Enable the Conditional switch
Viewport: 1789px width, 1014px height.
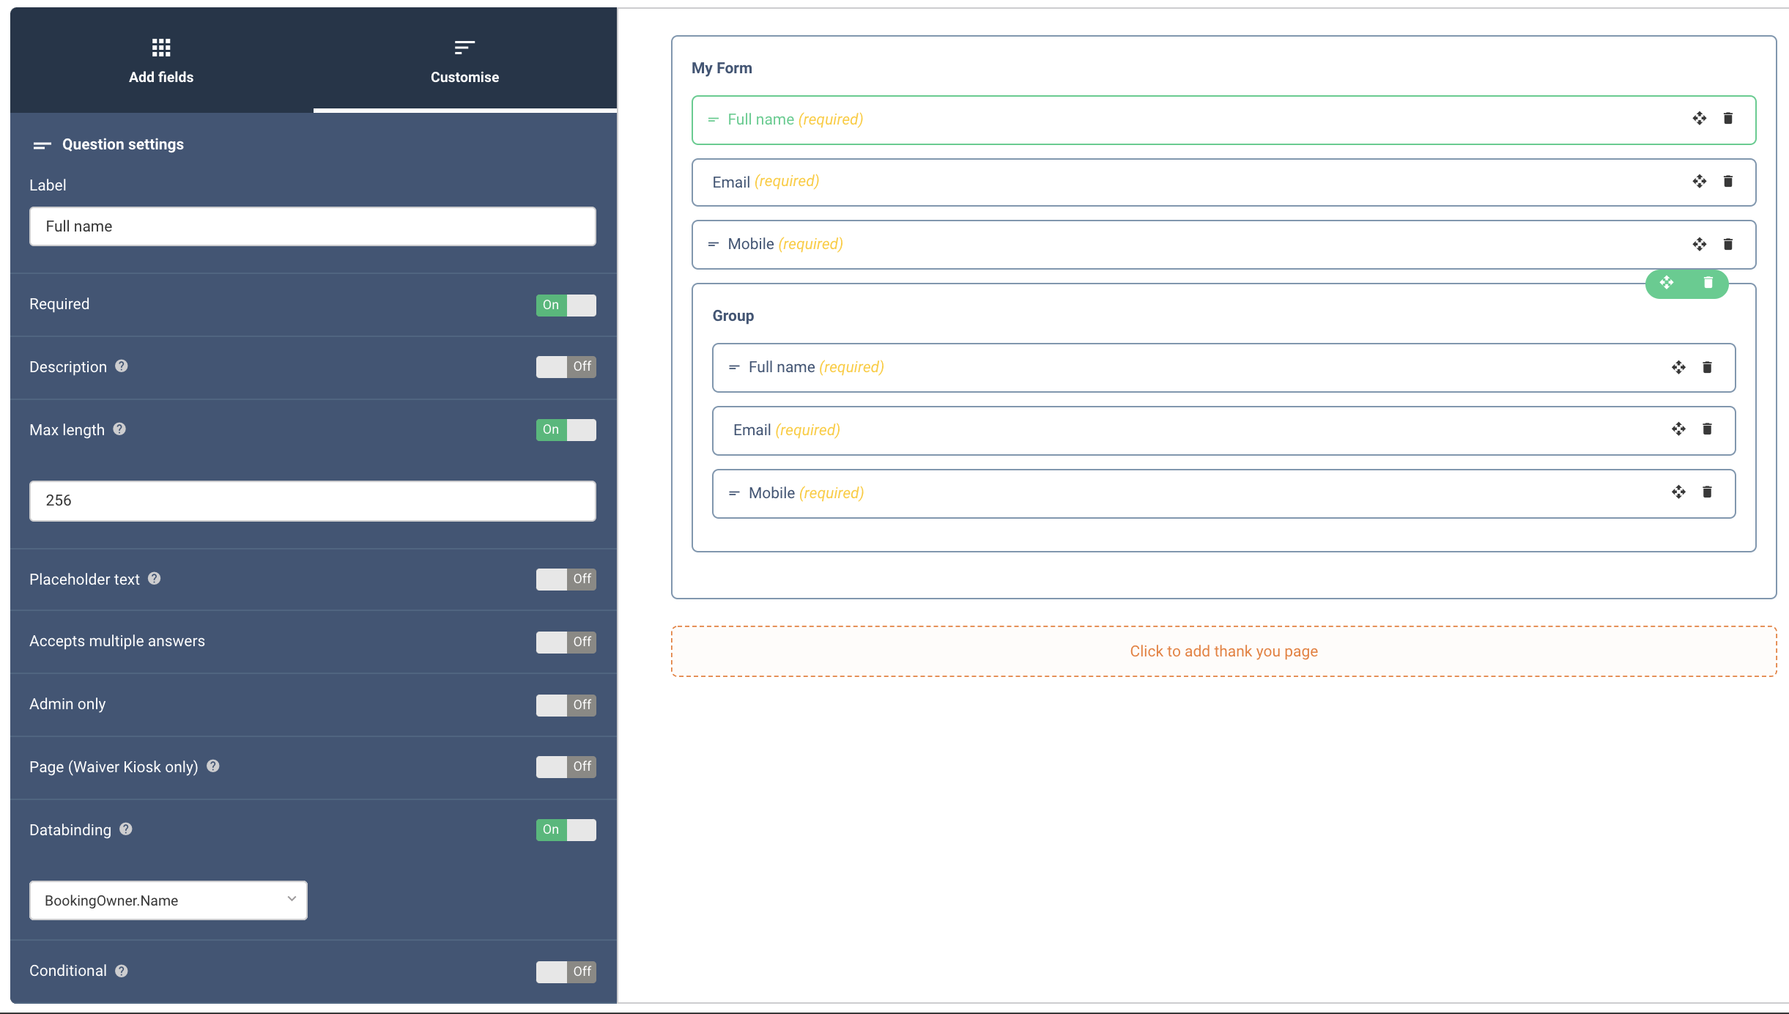click(566, 972)
